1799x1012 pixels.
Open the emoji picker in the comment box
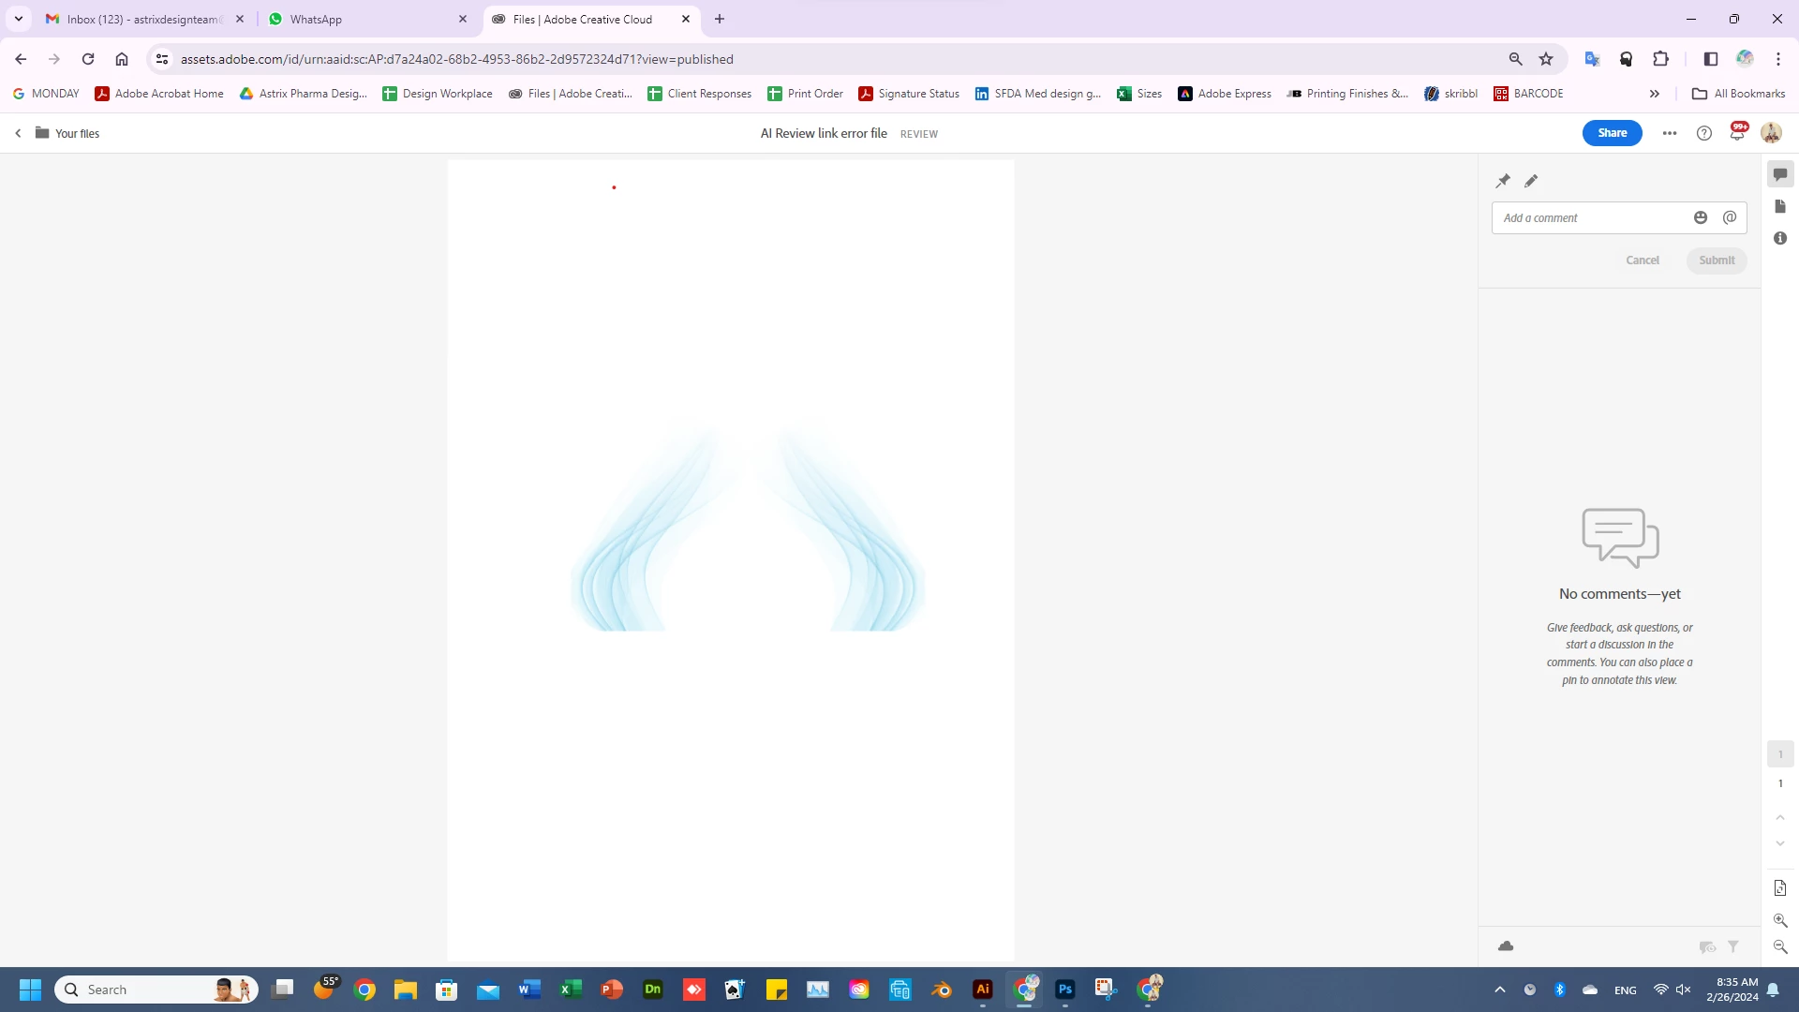1701,217
